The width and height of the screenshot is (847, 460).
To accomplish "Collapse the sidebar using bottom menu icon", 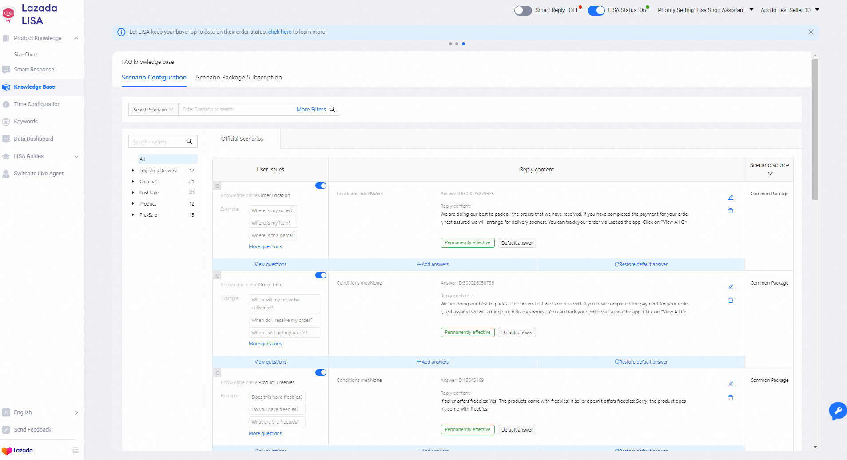I will pyautogui.click(x=76, y=450).
